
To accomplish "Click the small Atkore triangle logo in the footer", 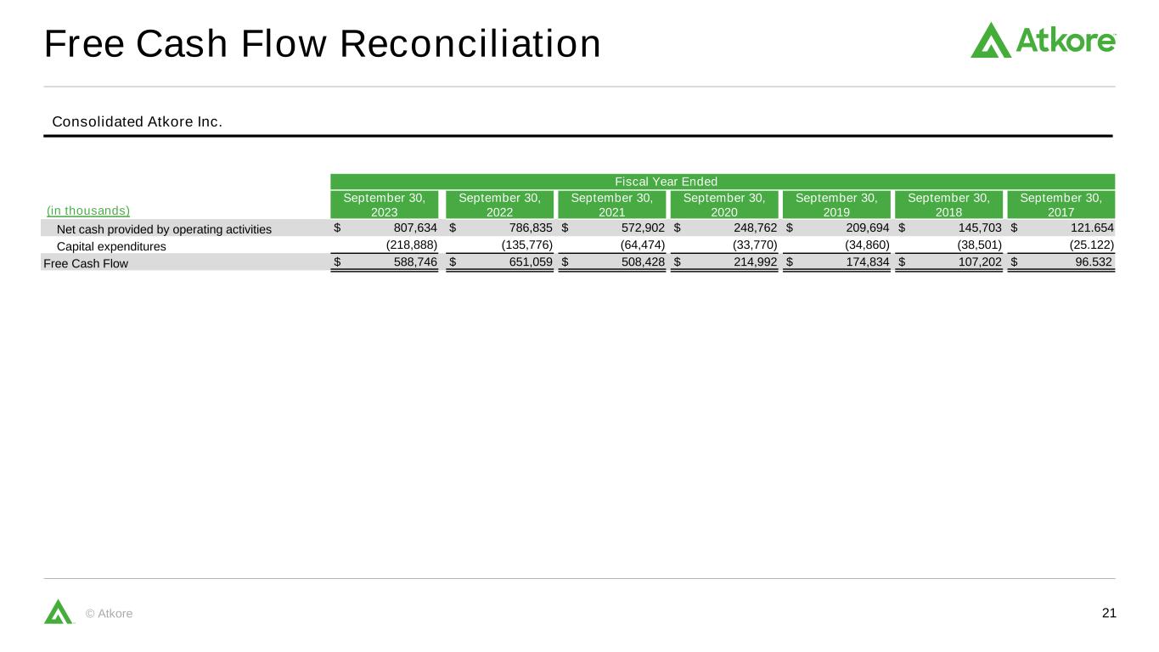I will click(58, 611).
